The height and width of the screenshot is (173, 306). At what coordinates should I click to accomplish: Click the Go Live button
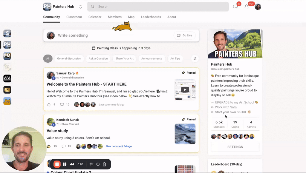click(x=184, y=35)
